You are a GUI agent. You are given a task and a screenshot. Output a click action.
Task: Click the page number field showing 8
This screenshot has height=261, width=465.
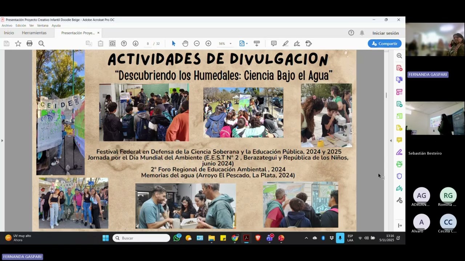[x=147, y=43]
